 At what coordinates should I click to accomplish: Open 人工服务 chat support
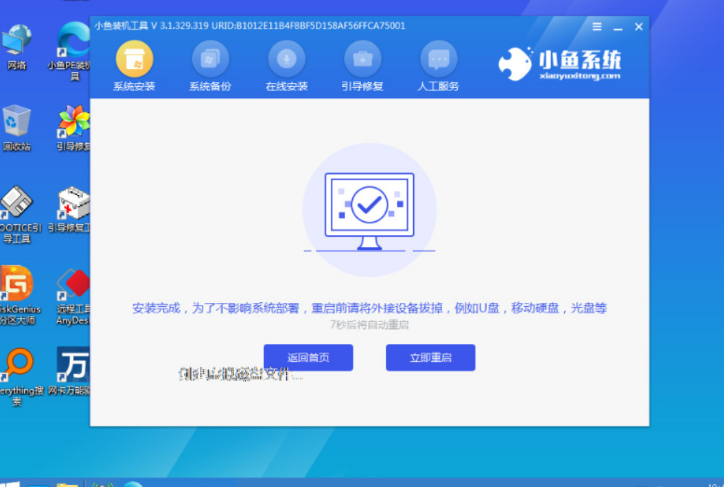click(x=438, y=60)
